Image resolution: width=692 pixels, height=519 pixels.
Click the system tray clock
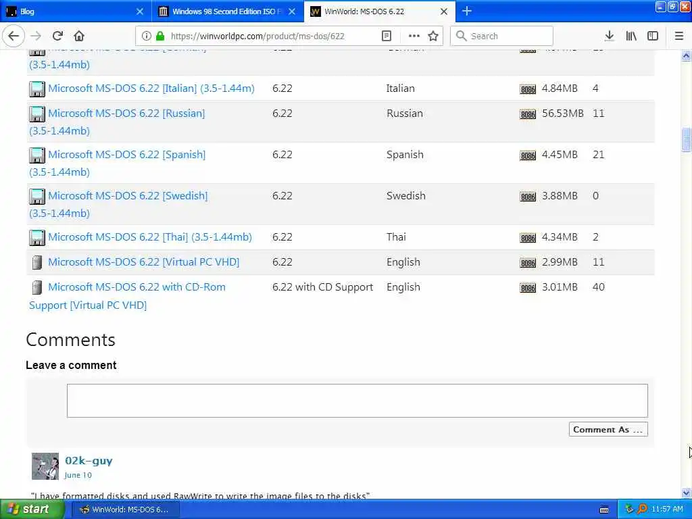click(667, 510)
